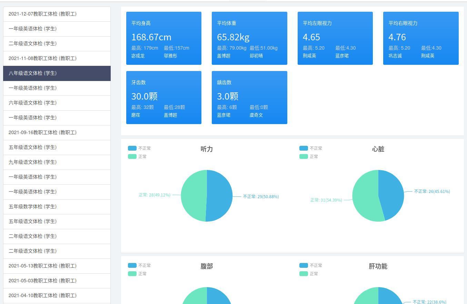The image size is (467, 304).
Task: Click the name 郝初晴 in weight card
Action: click(256, 56)
